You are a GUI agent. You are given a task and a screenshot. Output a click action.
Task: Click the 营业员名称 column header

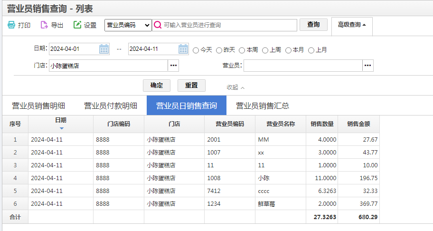(x=281, y=124)
